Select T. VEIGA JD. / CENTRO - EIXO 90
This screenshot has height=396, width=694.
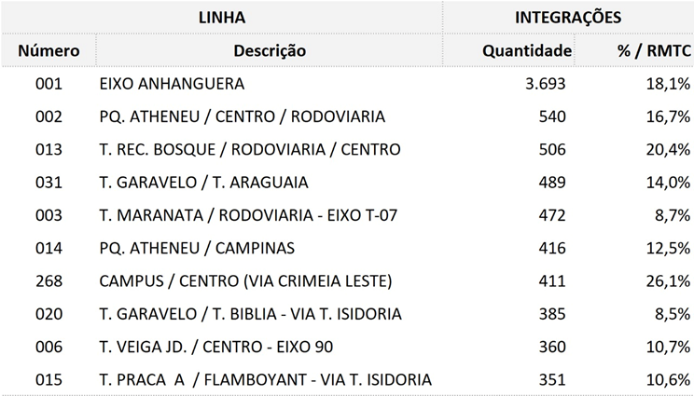pyautogui.click(x=216, y=347)
